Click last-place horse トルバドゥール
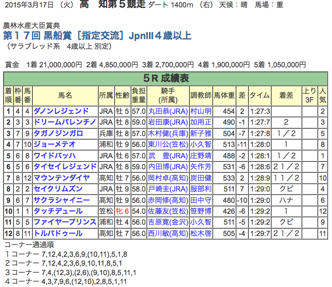The height and width of the screenshot is (287, 332). pos(57,233)
